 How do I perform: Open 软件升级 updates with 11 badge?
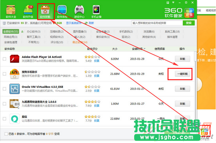pyautogui.click(x=28, y=12)
